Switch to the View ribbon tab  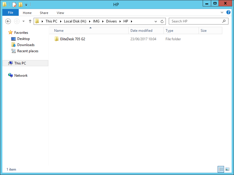pos(60,13)
